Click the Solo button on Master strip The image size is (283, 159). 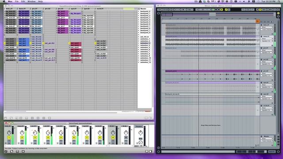pyautogui.click(x=141, y=139)
